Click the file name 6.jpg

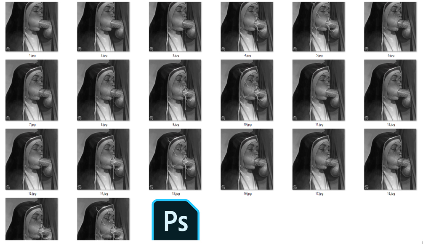pos(391,55)
